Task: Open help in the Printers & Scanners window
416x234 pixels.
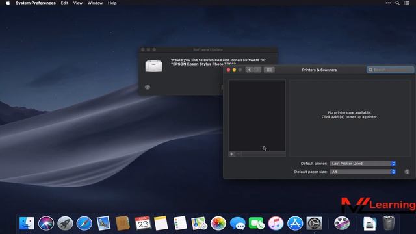Action: tap(407, 172)
